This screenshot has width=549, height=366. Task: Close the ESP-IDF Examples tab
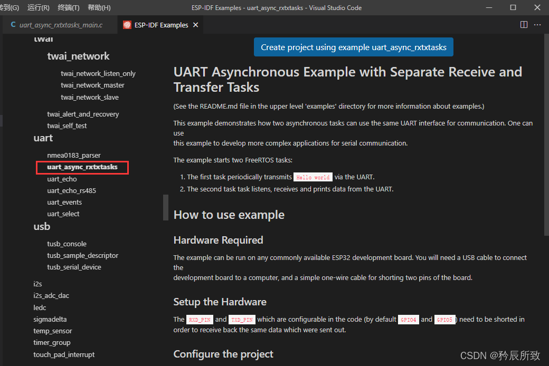[x=196, y=25]
